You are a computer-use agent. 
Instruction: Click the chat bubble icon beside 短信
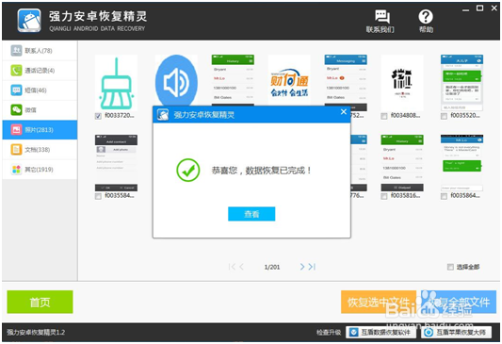coord(16,90)
